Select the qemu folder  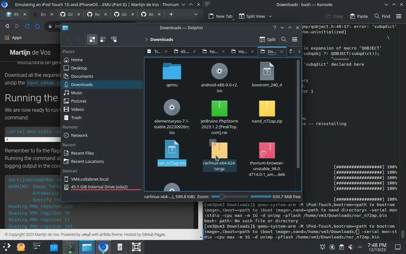coord(172,75)
